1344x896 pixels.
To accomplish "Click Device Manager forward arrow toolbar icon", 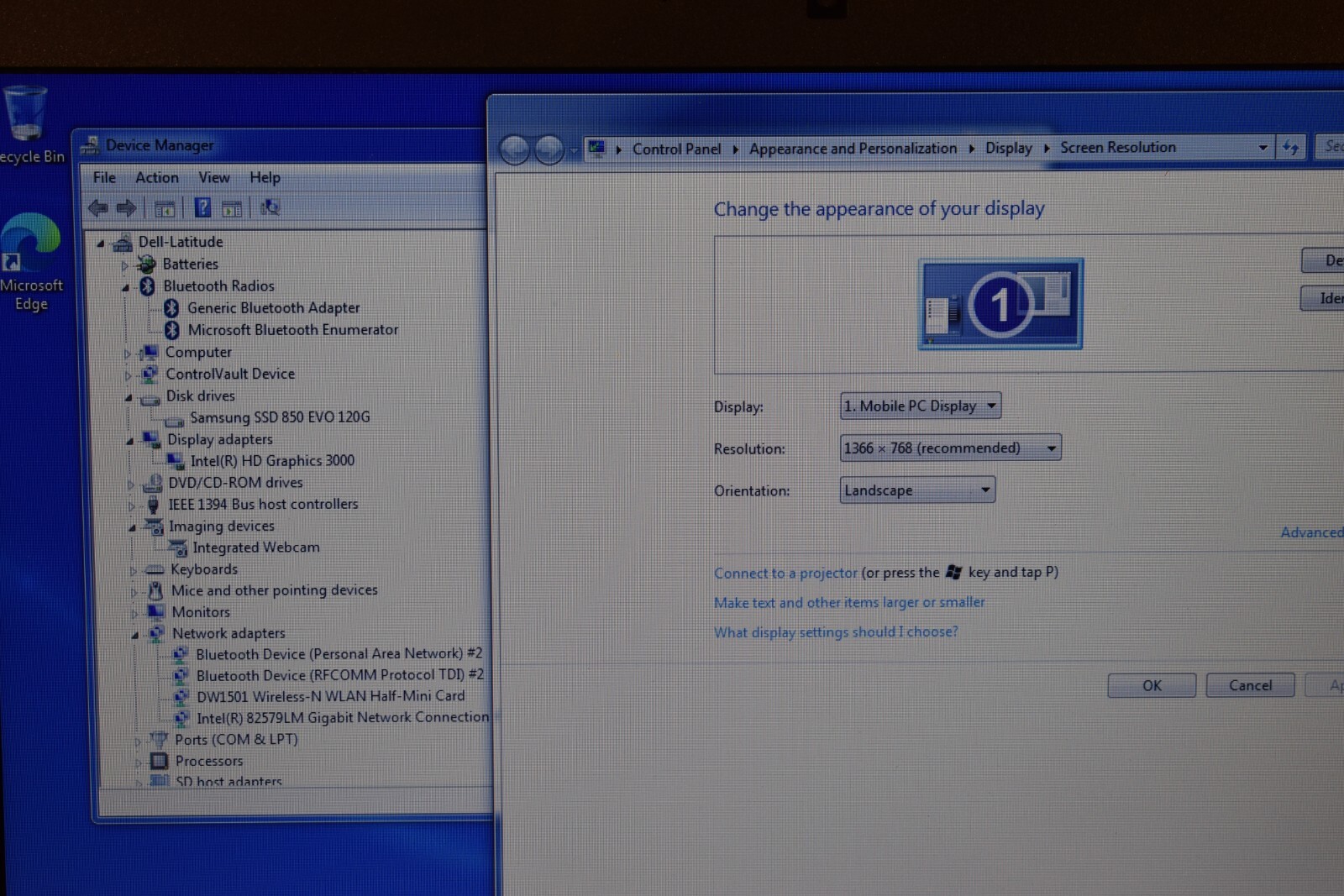I will pyautogui.click(x=126, y=207).
